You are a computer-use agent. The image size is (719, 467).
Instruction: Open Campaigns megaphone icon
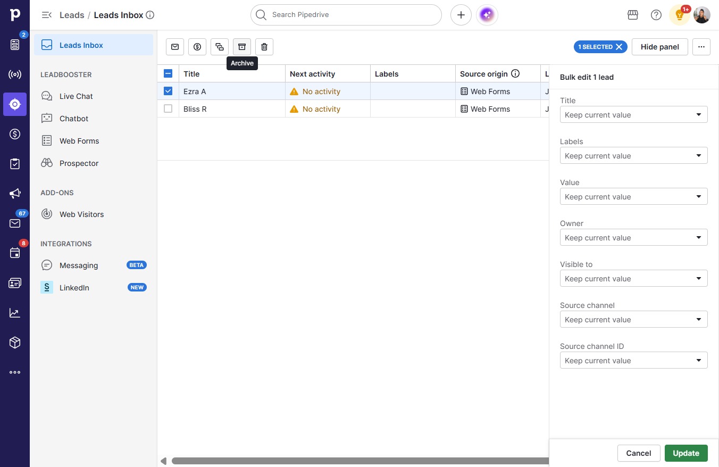tap(15, 194)
